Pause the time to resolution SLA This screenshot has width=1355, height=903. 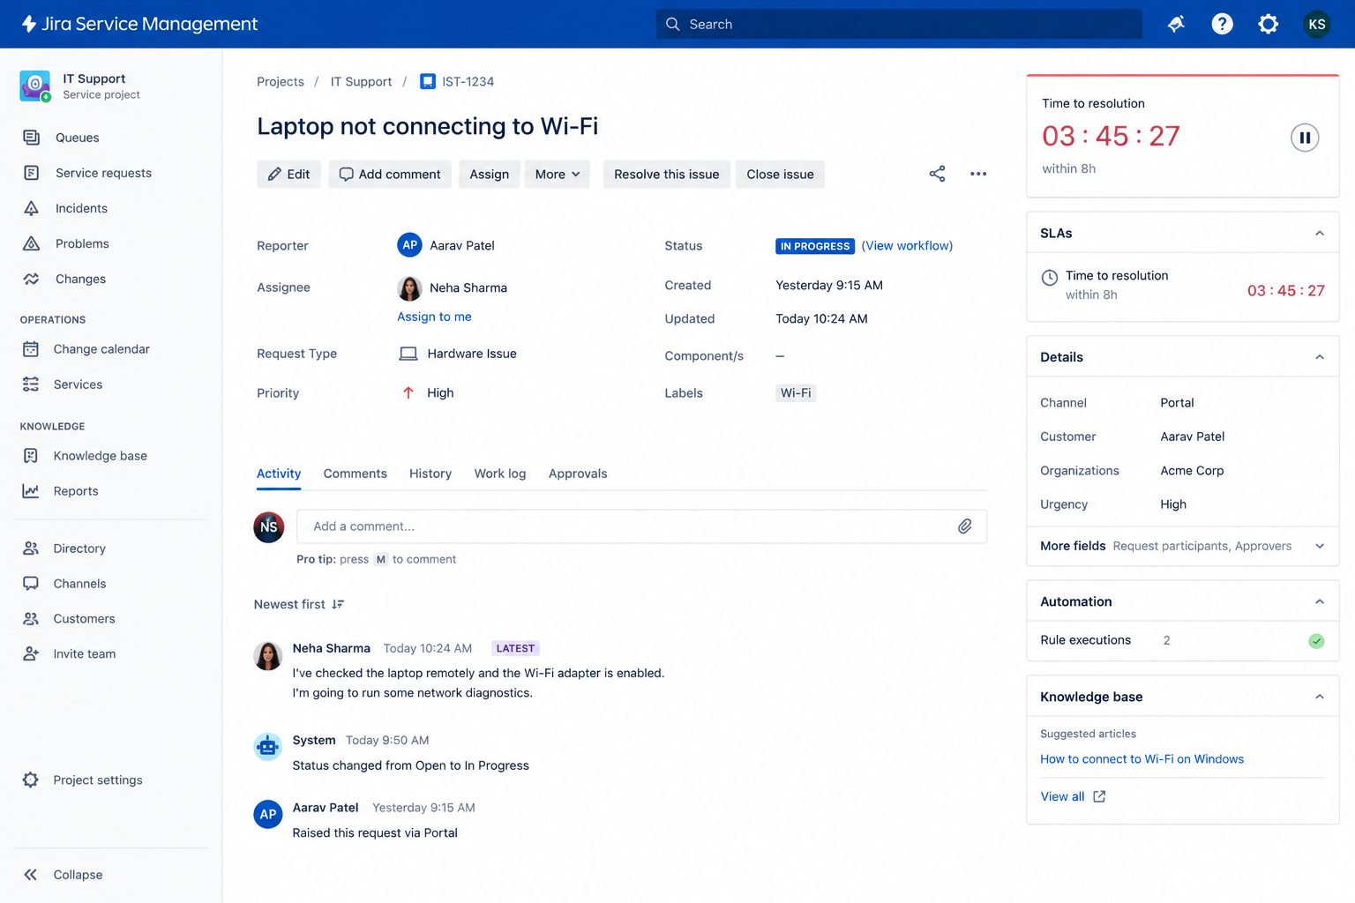pyautogui.click(x=1304, y=138)
